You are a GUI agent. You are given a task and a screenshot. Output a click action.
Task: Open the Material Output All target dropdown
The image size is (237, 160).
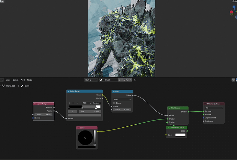[214, 108]
